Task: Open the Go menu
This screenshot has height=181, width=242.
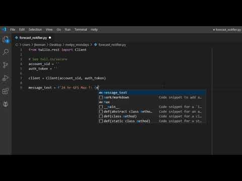Action: pos(58,30)
